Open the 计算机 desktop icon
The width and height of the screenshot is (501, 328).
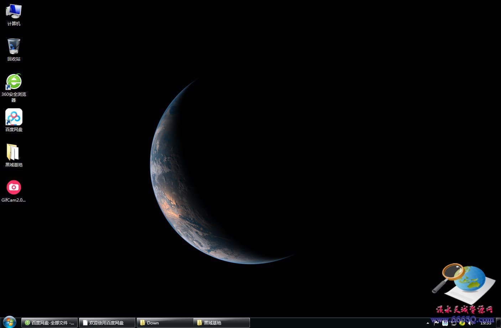coord(14,15)
